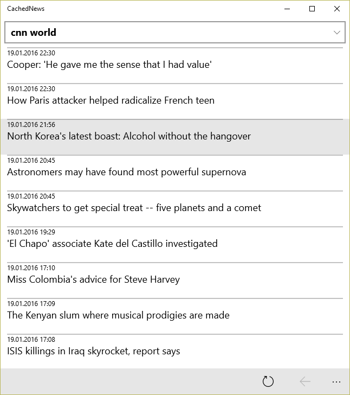Close the CachedNews window
This screenshot has width=350, height=395.
[x=337, y=9]
